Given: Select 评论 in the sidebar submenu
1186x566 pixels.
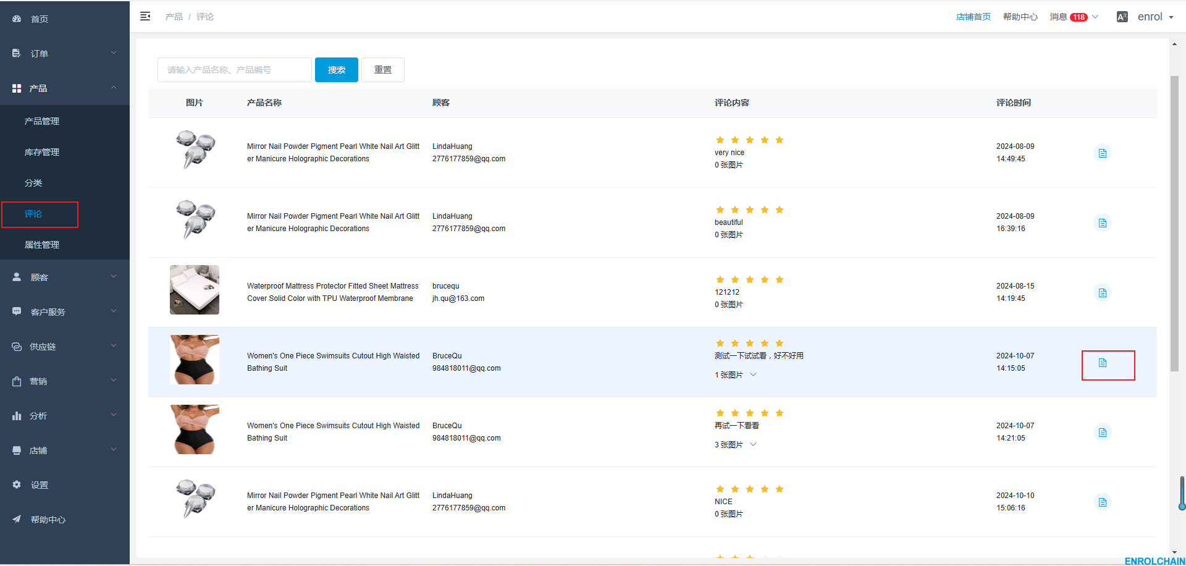Looking at the screenshot, I should tap(33, 214).
